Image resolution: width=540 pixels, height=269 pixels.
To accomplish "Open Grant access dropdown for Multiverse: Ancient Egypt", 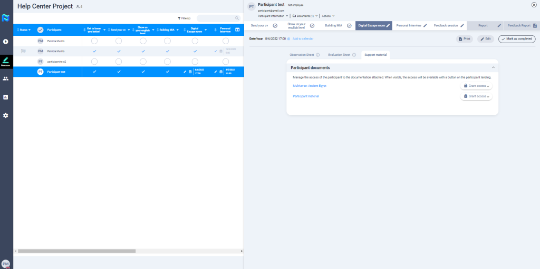I will 476,86.
